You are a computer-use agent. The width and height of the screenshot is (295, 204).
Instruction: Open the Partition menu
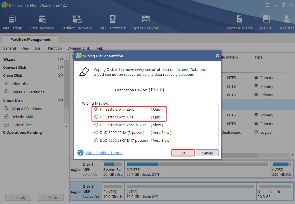[55, 48]
